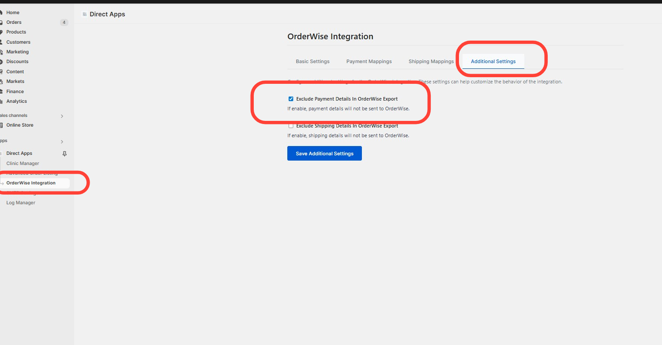Click the Direct Apps header app icon

coord(84,14)
